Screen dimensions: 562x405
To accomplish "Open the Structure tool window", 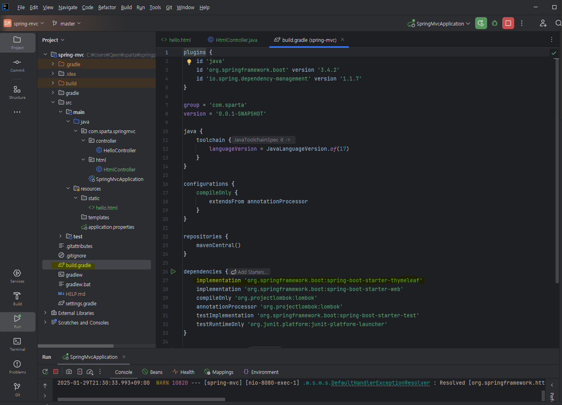I will (x=17, y=92).
